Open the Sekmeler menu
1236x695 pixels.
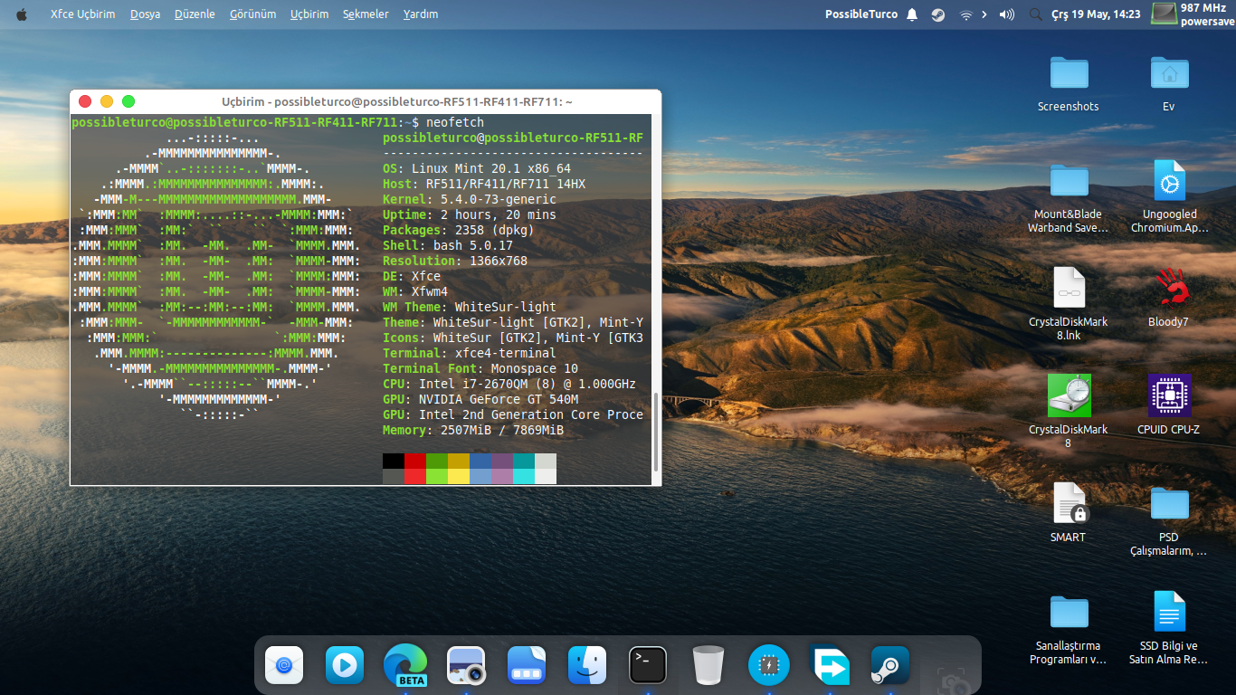[366, 14]
